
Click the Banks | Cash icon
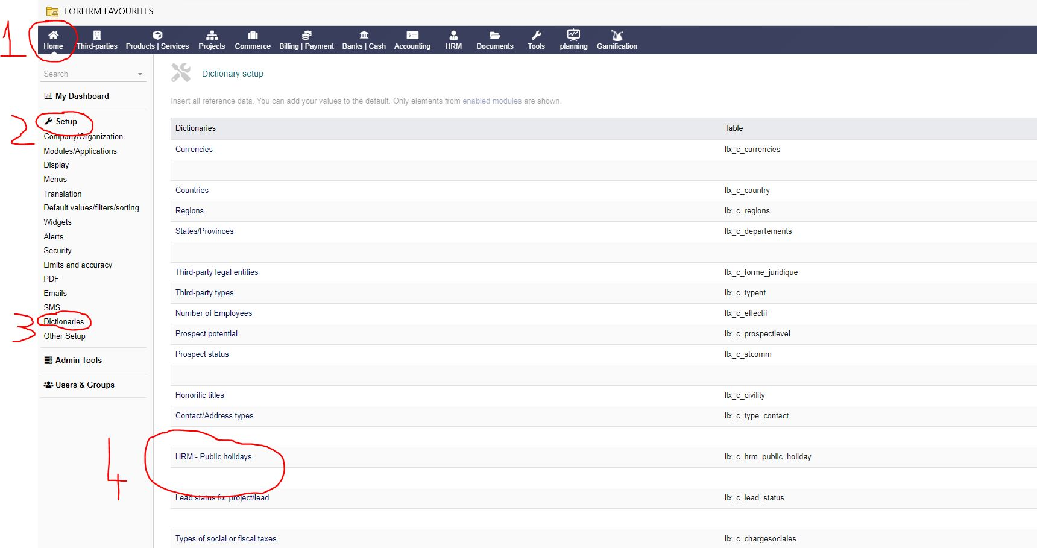364,35
